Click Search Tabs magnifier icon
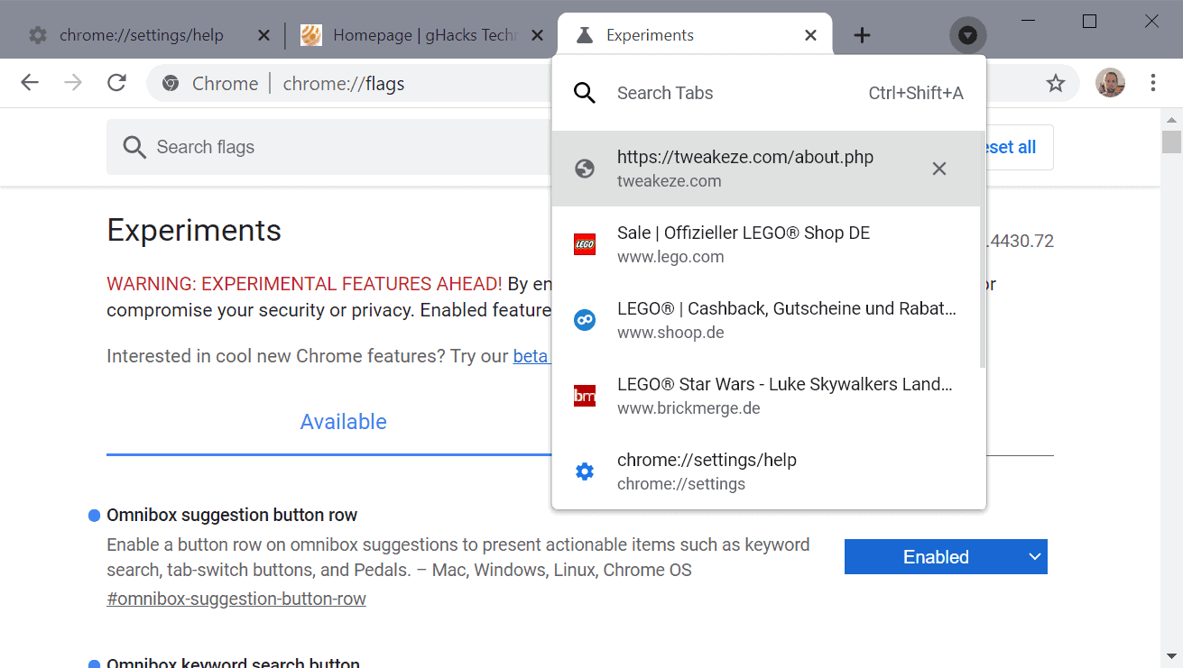Viewport: 1183px width, 668px height. tap(585, 93)
